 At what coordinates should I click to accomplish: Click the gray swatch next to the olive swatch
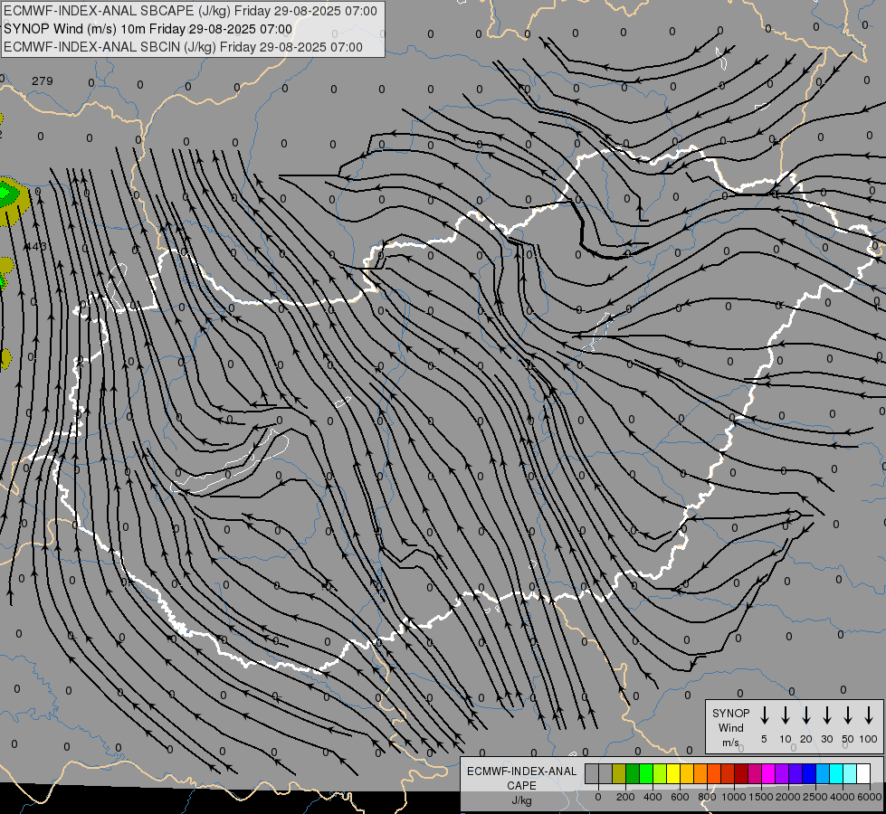pyautogui.click(x=605, y=773)
